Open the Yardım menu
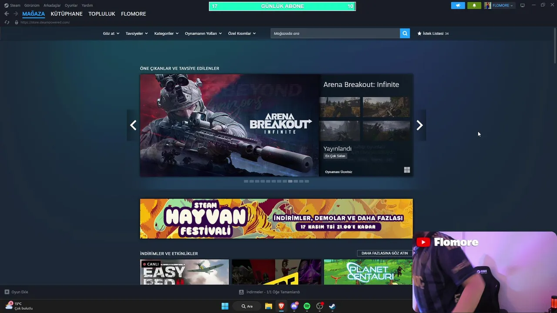 click(87, 5)
